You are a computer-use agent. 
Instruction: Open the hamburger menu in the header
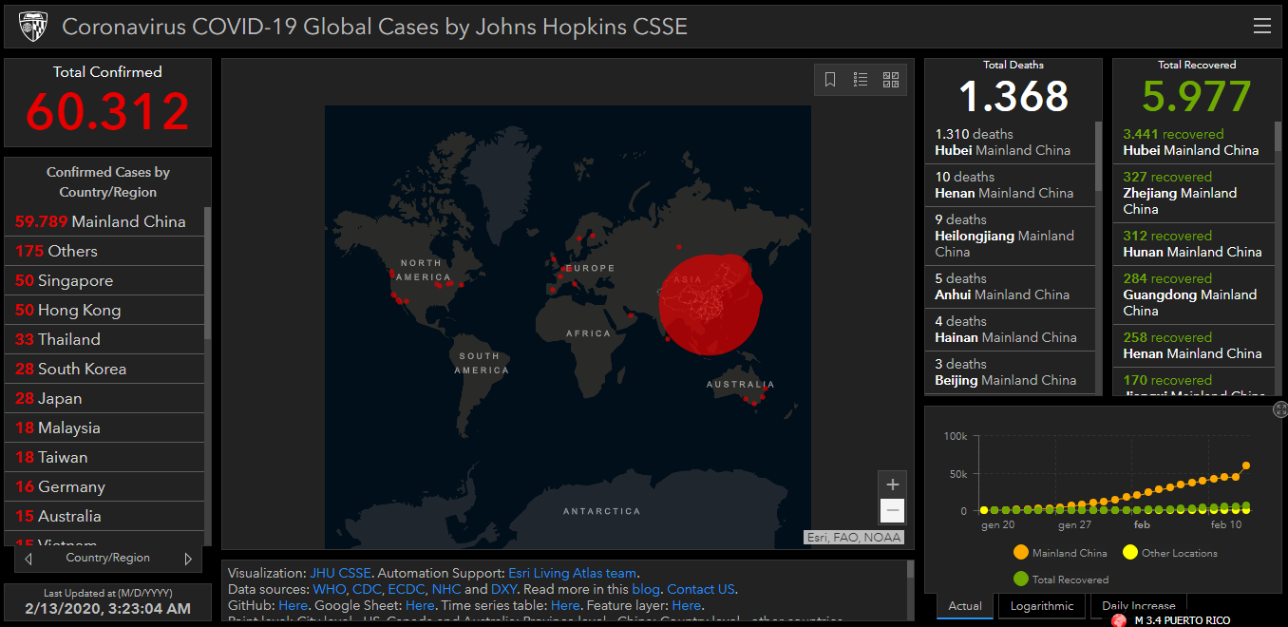point(1262,27)
